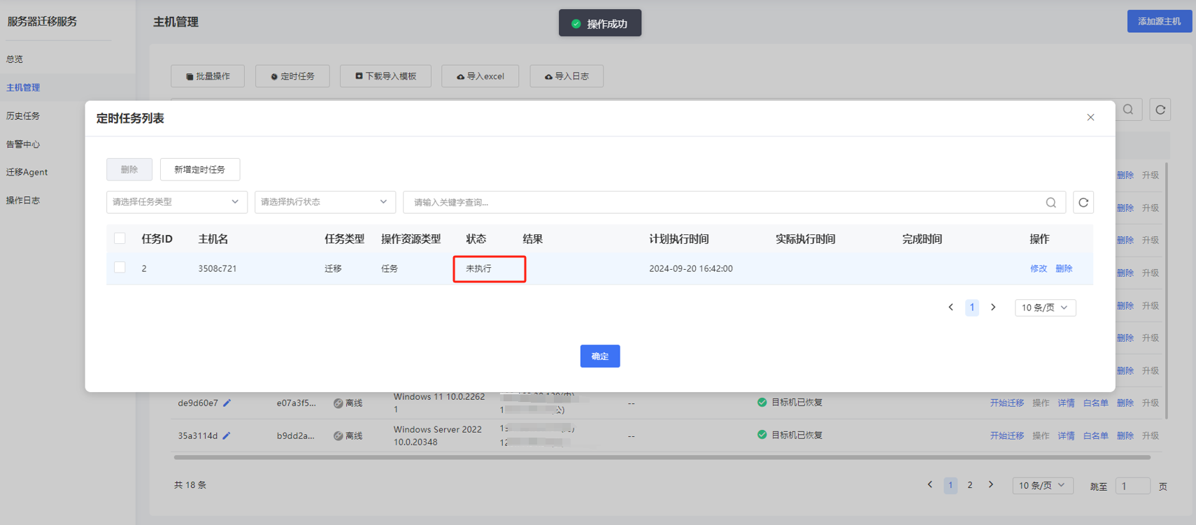This screenshot has height=525, width=1196.
Task: Click the 操作成功 notification toast
Action: [600, 23]
